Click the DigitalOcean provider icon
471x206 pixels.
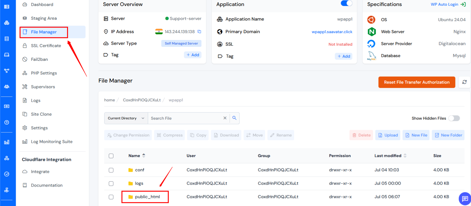point(371,44)
